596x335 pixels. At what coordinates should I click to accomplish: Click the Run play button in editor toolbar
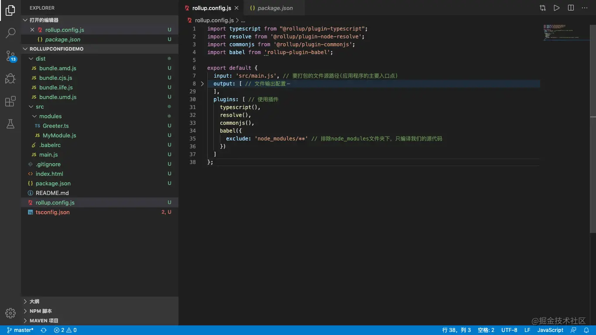coord(556,8)
